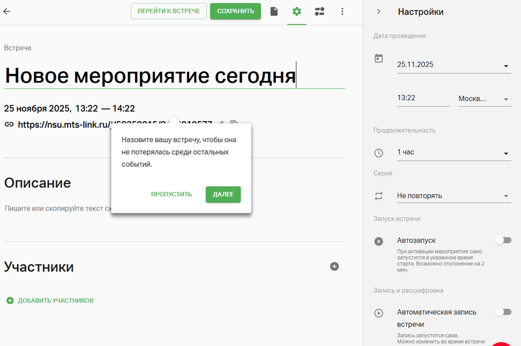Collapse the Настройки panel with chevron

(378, 11)
